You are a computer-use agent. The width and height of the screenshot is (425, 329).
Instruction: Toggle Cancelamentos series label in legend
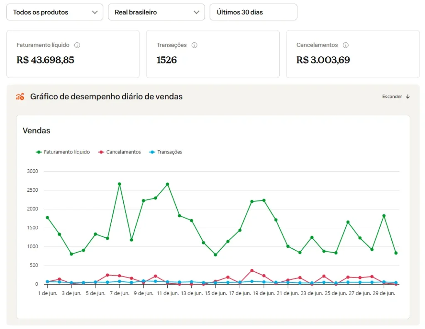tap(123, 152)
